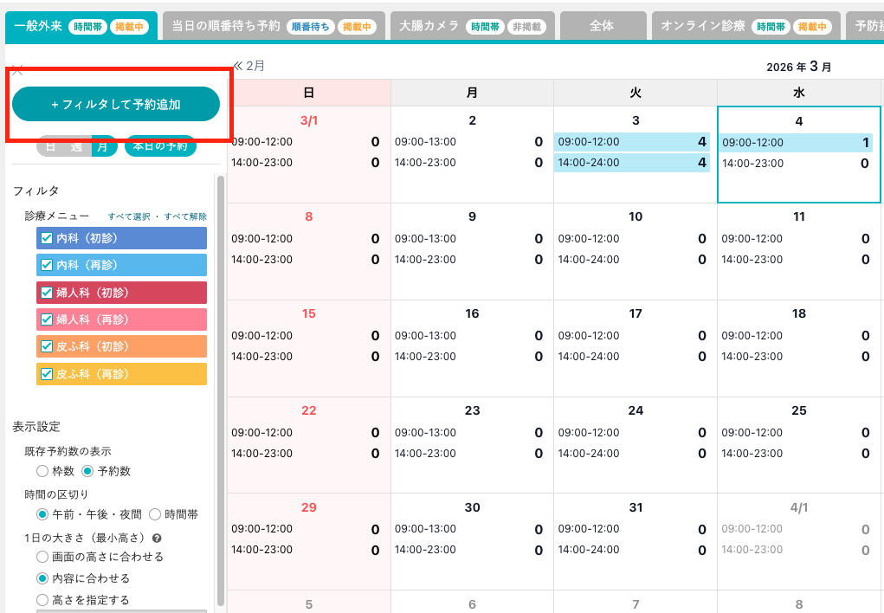This screenshot has height=613, width=884.
Task: Open the 全体 tab
Action: [602, 26]
